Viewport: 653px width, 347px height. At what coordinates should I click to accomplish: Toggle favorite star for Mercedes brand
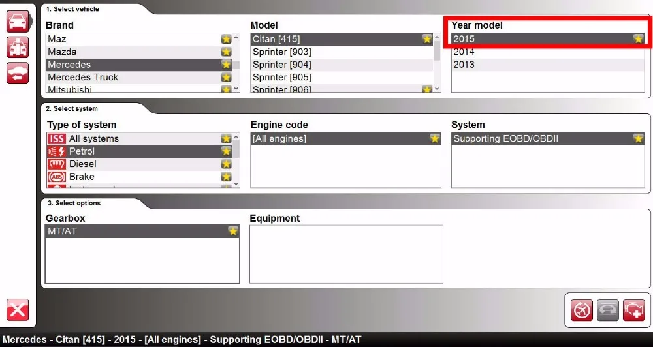(226, 65)
